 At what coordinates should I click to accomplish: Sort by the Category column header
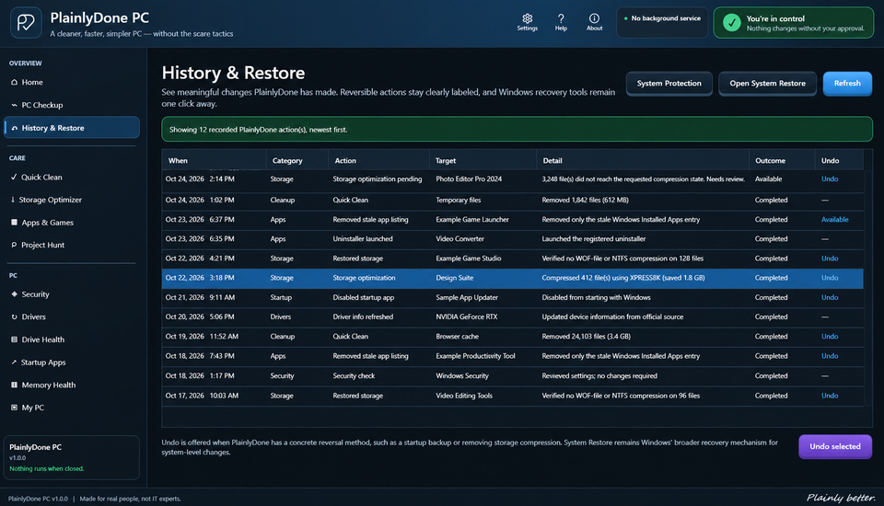297,161
